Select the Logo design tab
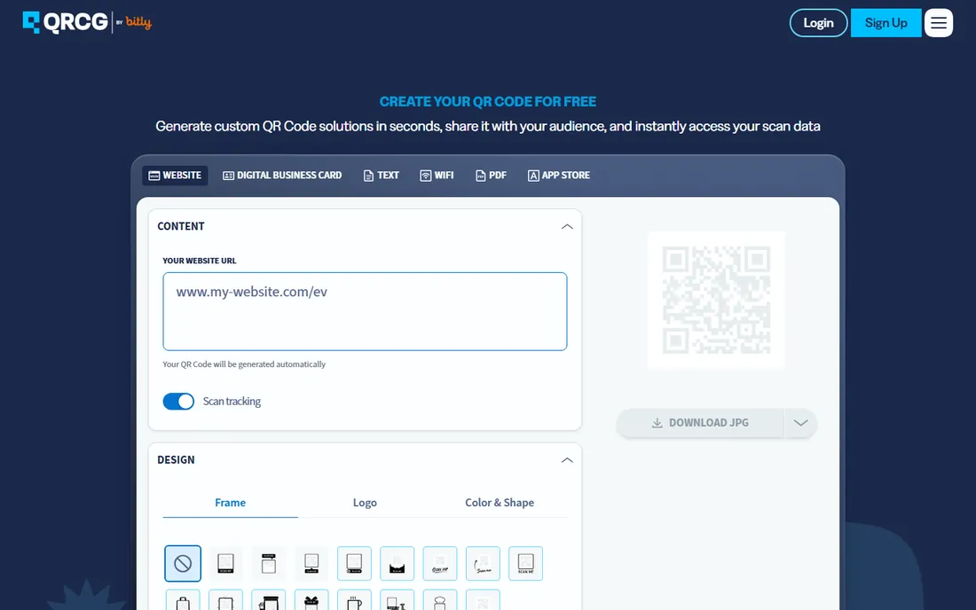The width and height of the screenshot is (976, 610). click(365, 503)
